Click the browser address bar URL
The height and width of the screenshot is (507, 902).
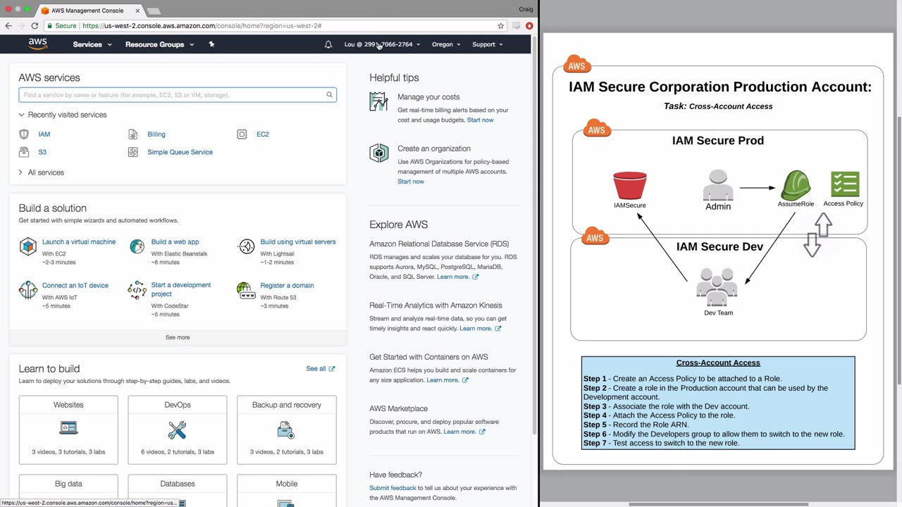click(x=202, y=26)
